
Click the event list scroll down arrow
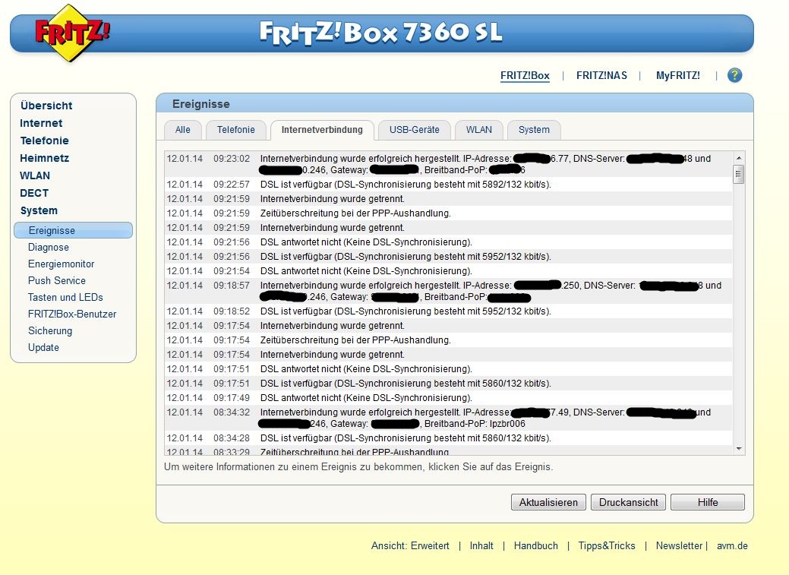pyautogui.click(x=739, y=449)
